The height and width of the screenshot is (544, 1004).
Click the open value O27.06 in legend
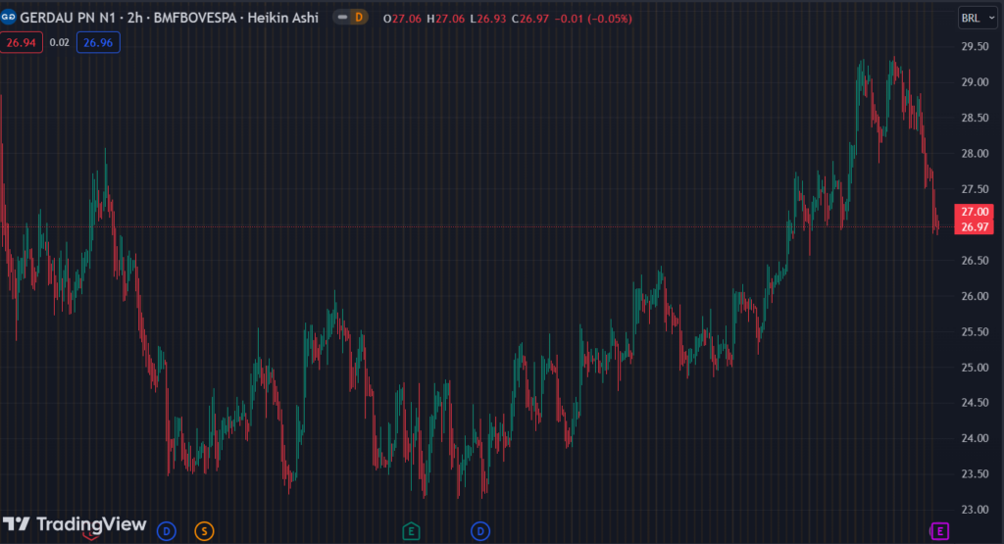[402, 19]
